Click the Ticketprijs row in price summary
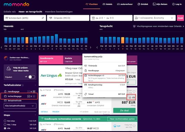This screenshot has height=132, width=185. coord(105,66)
